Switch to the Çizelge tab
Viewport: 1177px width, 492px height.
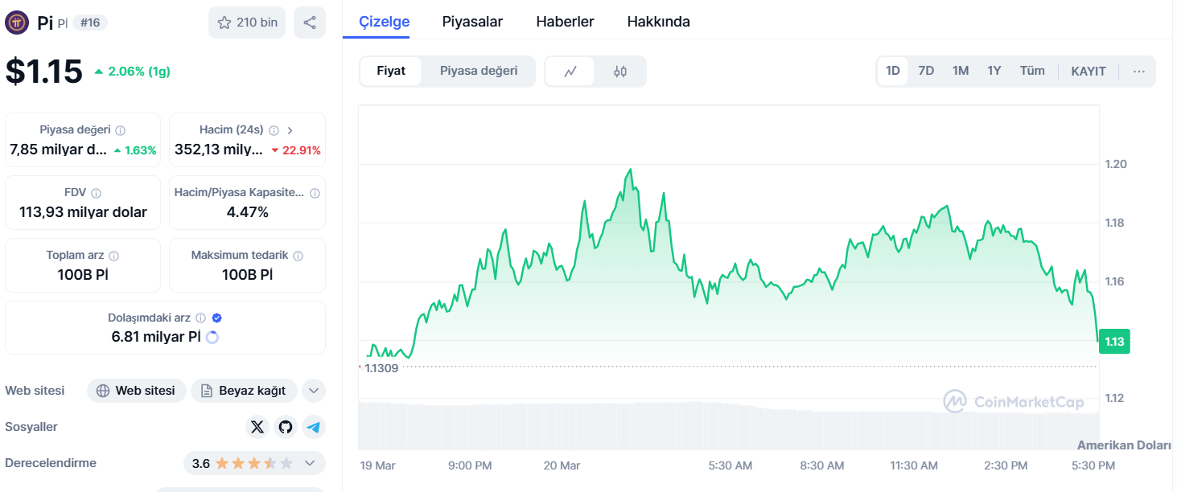point(385,22)
